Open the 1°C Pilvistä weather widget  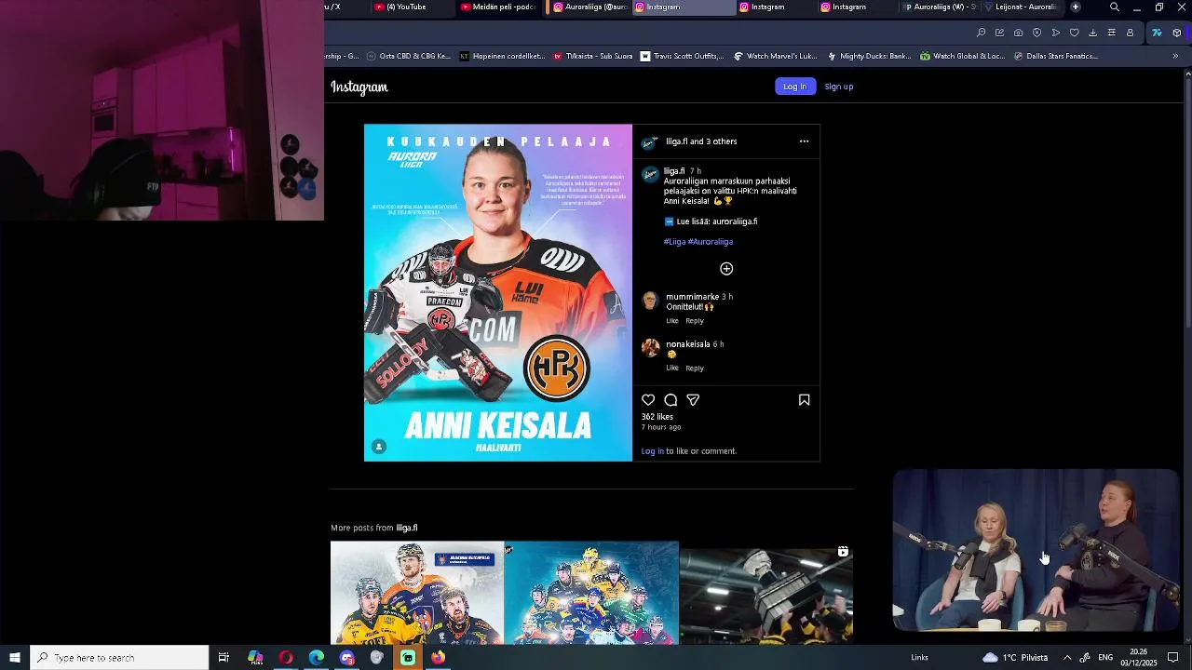click(x=1016, y=658)
